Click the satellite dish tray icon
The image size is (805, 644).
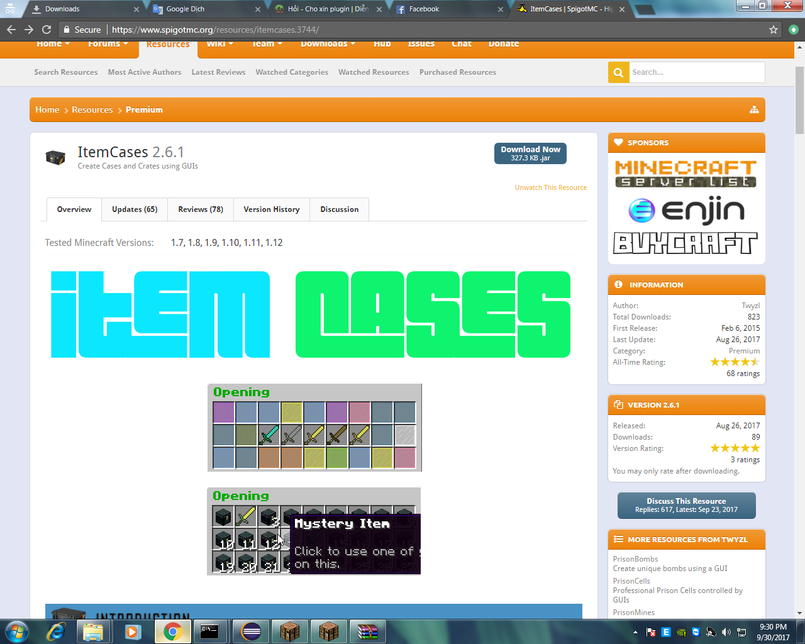[711, 632]
